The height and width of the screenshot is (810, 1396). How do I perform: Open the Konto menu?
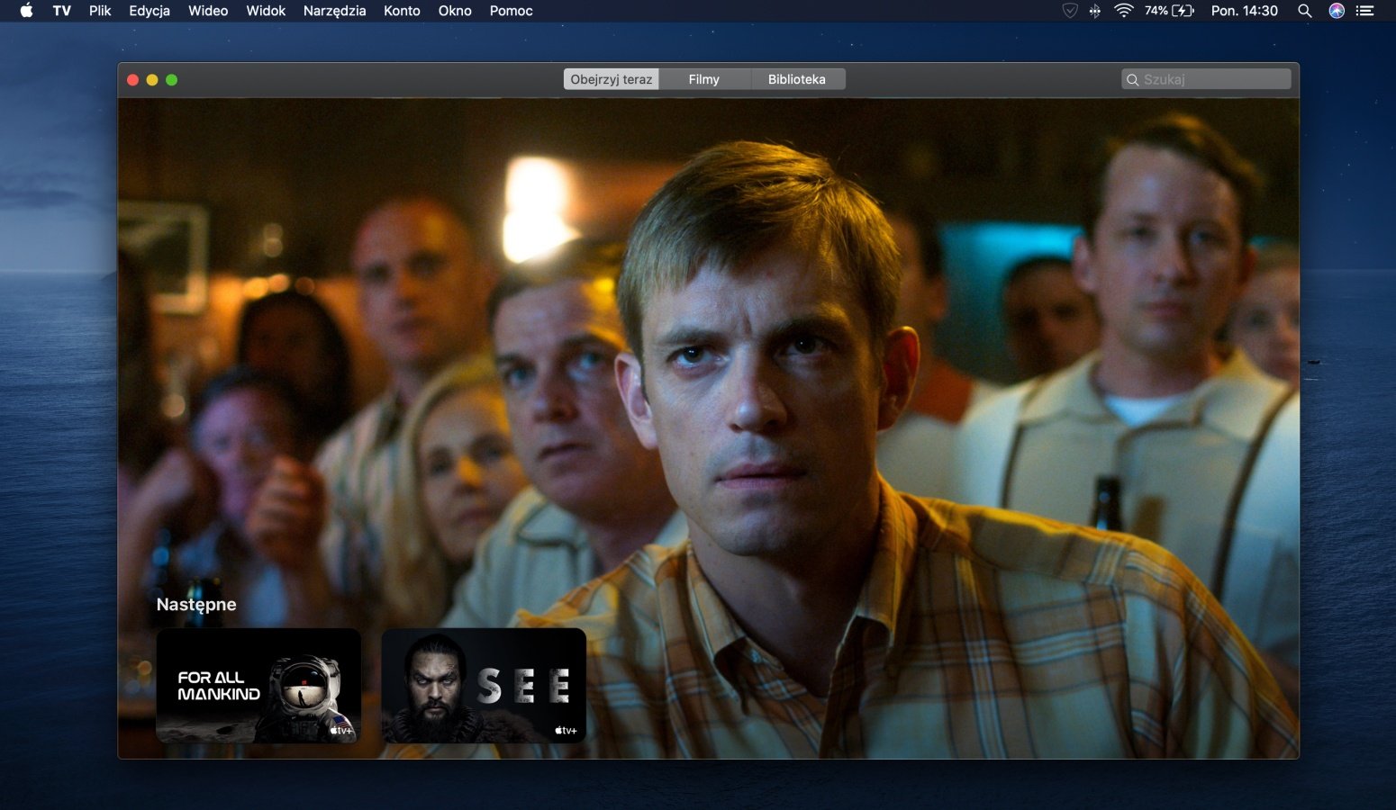pos(402,11)
